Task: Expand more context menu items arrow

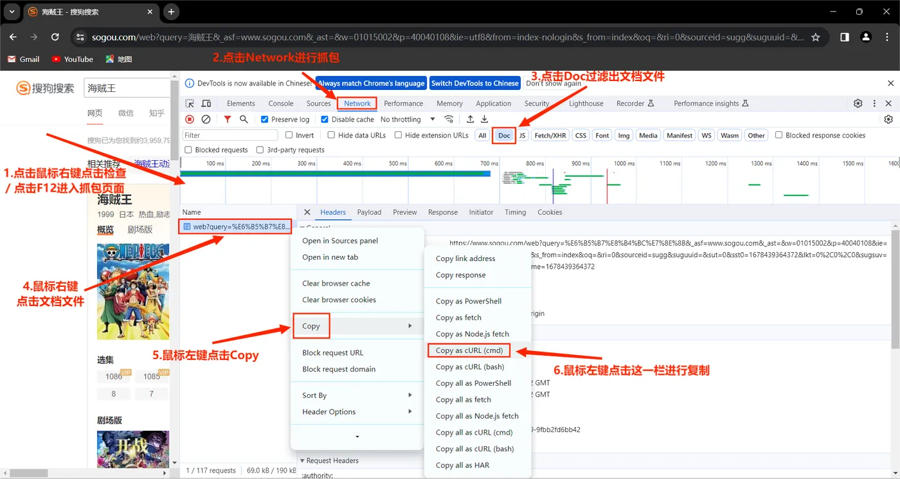Action: pyautogui.click(x=357, y=437)
